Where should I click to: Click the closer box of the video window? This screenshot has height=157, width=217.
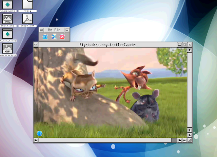(x=36, y=45)
